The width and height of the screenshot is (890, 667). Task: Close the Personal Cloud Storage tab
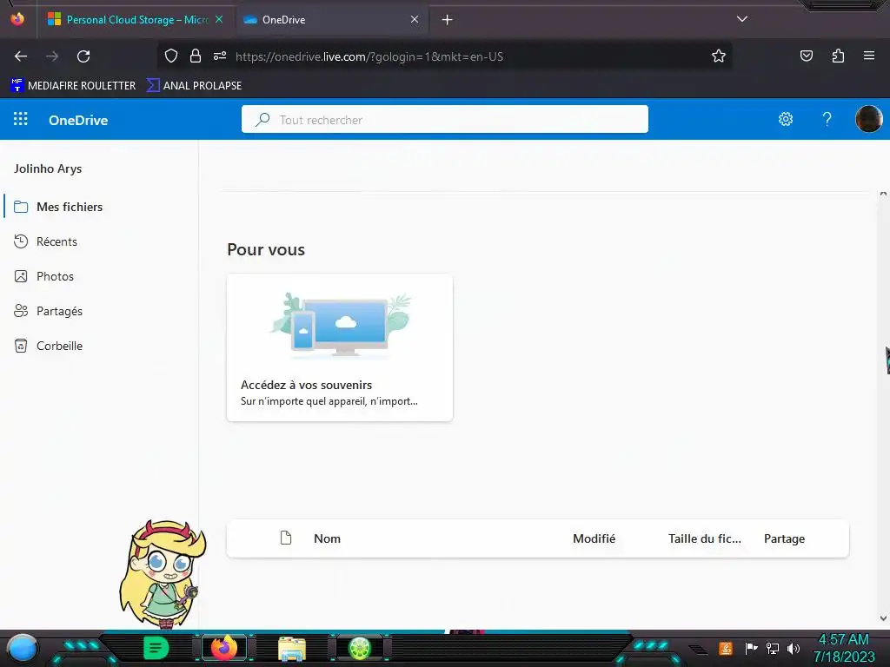(x=219, y=19)
